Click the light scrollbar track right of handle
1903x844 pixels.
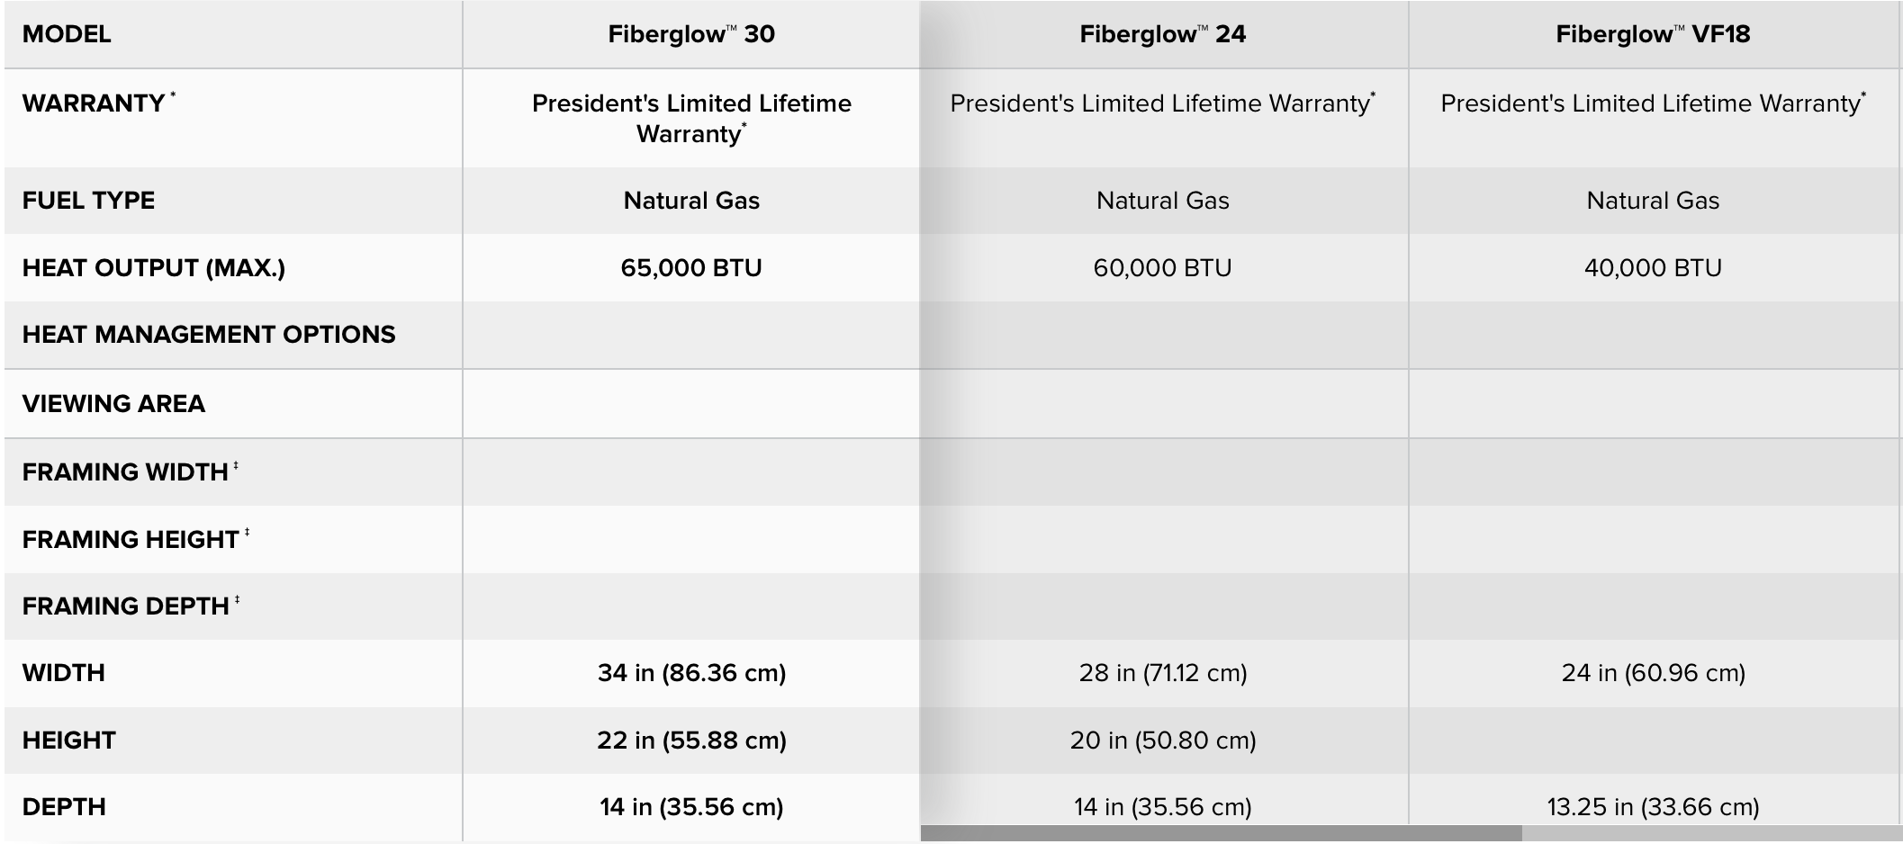tap(1710, 834)
